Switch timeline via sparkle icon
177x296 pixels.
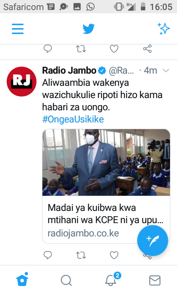pos(163,29)
